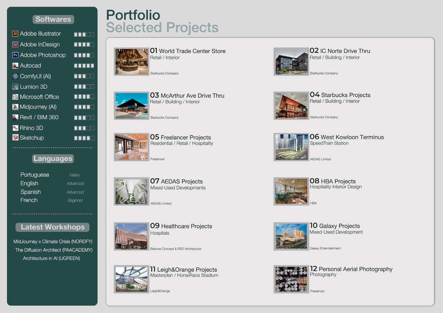The width and height of the screenshot is (443, 313).
Task: Click 'Galaxy Enterntainment' company text
Action: click(325, 248)
